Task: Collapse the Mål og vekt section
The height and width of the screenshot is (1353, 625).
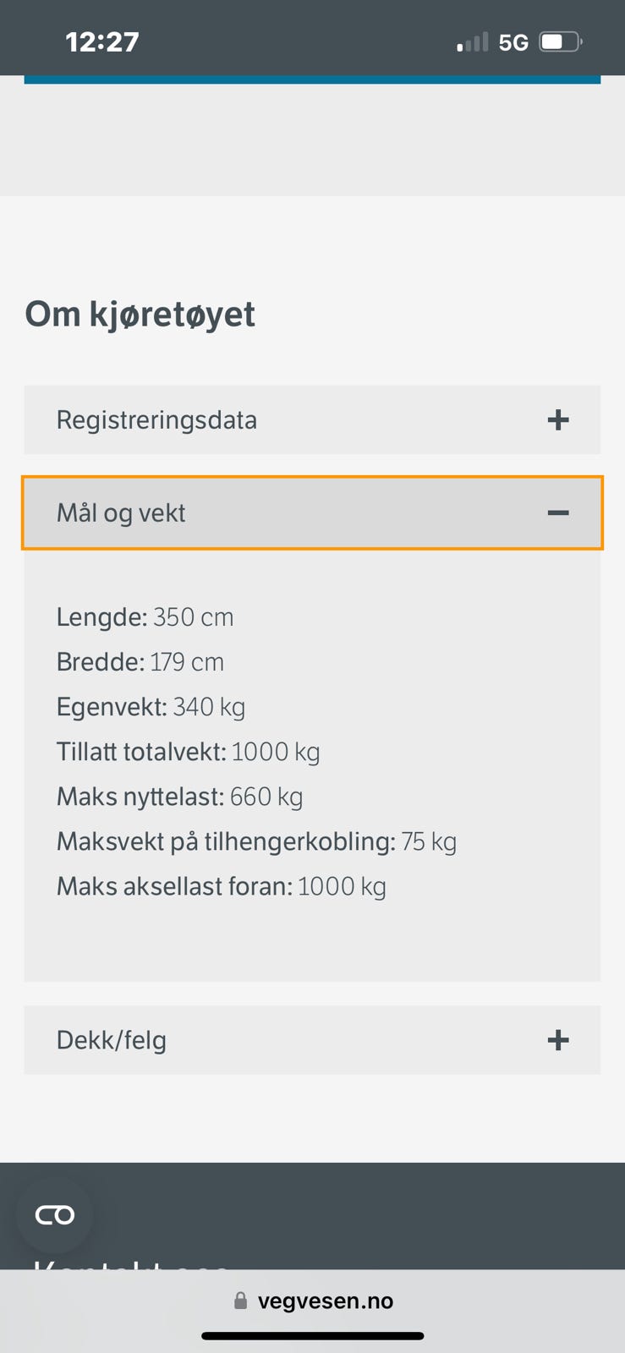Action: click(121, 513)
